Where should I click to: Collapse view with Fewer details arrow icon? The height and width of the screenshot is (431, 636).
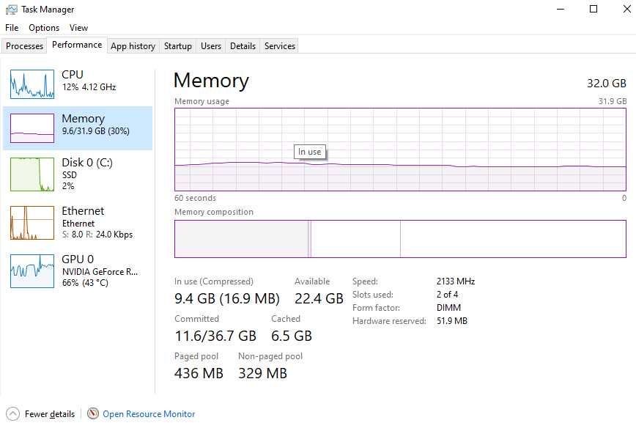coord(12,414)
